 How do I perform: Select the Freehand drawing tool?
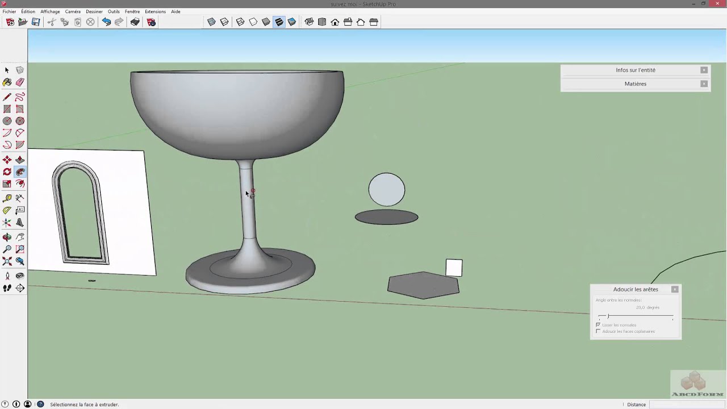(x=20, y=97)
